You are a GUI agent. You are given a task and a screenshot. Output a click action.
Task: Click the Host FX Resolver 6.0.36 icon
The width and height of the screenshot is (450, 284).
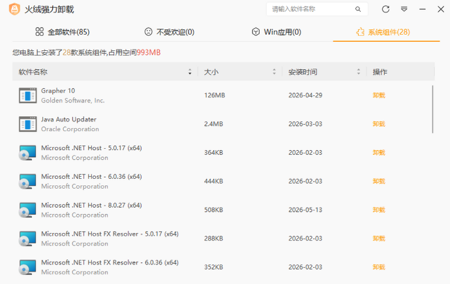pyautogui.click(x=27, y=267)
